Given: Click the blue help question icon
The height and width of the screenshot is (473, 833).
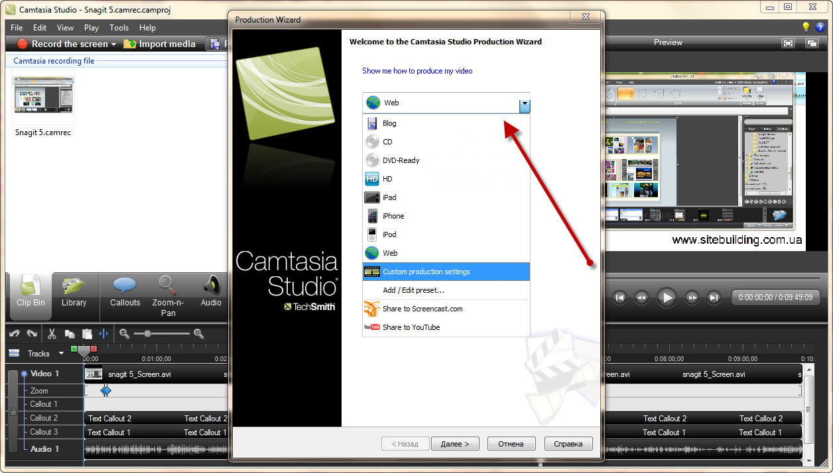Looking at the screenshot, I should [x=820, y=27].
